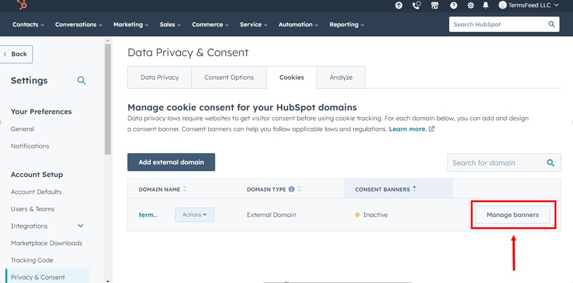
Task: Open the calling phone icon
Action: tap(417, 6)
